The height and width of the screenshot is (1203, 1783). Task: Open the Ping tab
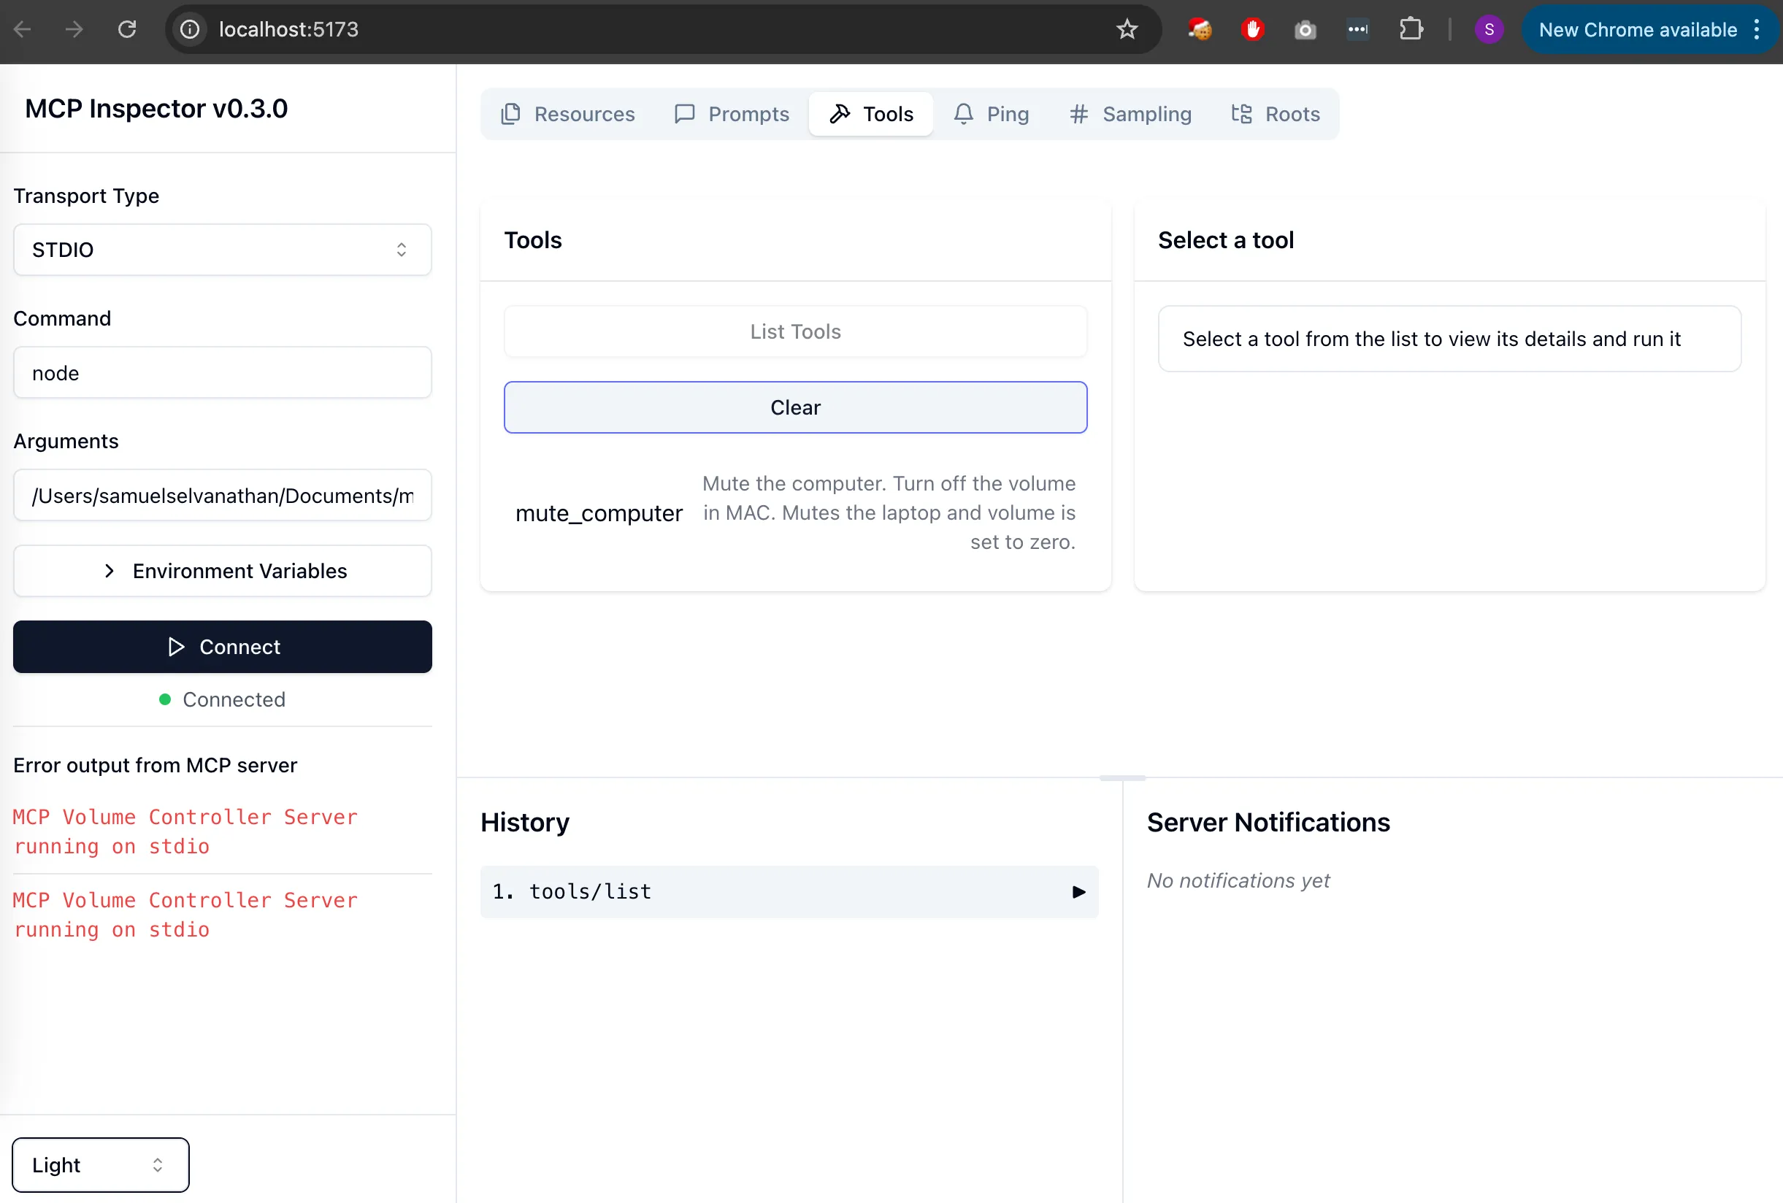point(991,114)
